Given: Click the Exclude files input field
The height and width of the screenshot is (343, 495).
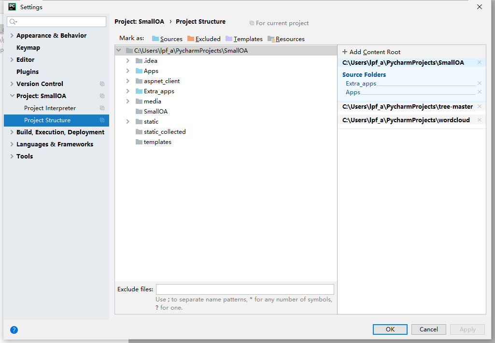Looking at the screenshot, I should pos(245,289).
